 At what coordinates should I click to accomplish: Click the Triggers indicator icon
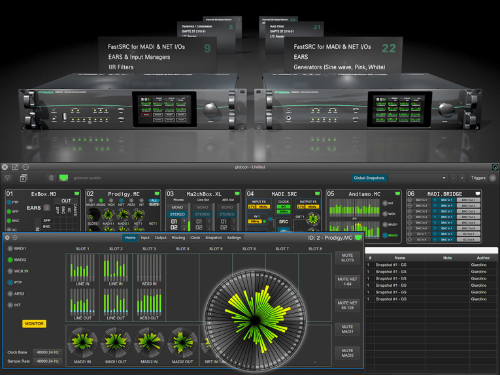pyautogui.click(x=493, y=178)
